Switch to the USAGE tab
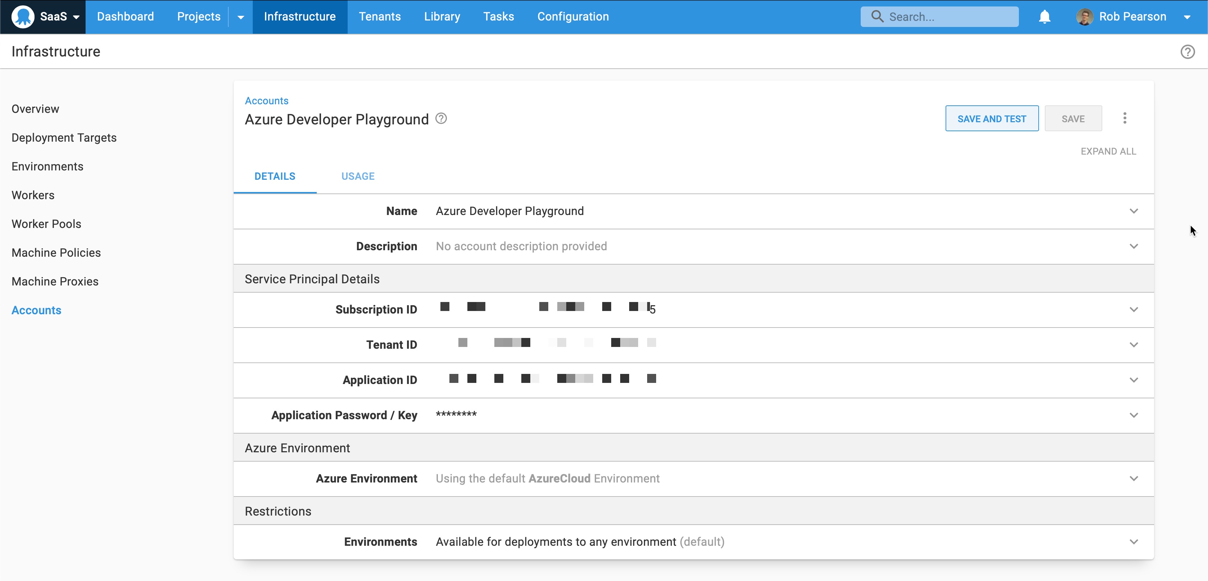Viewport: 1208px width, 581px height. (x=358, y=176)
